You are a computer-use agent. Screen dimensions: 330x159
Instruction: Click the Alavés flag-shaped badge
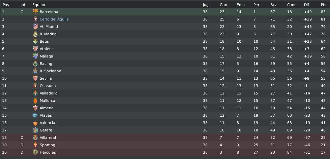[x=35, y=115]
